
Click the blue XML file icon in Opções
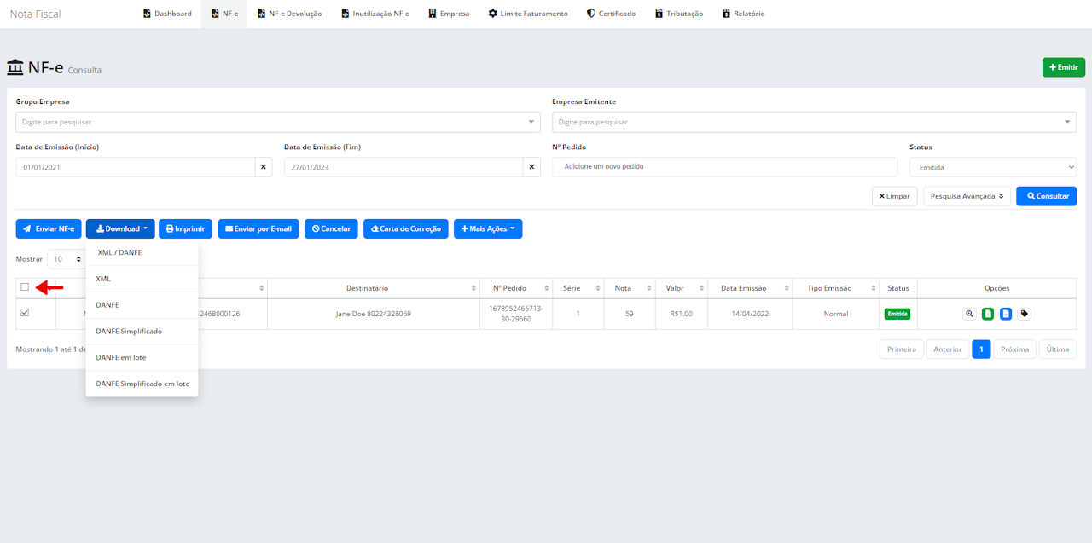(1006, 314)
